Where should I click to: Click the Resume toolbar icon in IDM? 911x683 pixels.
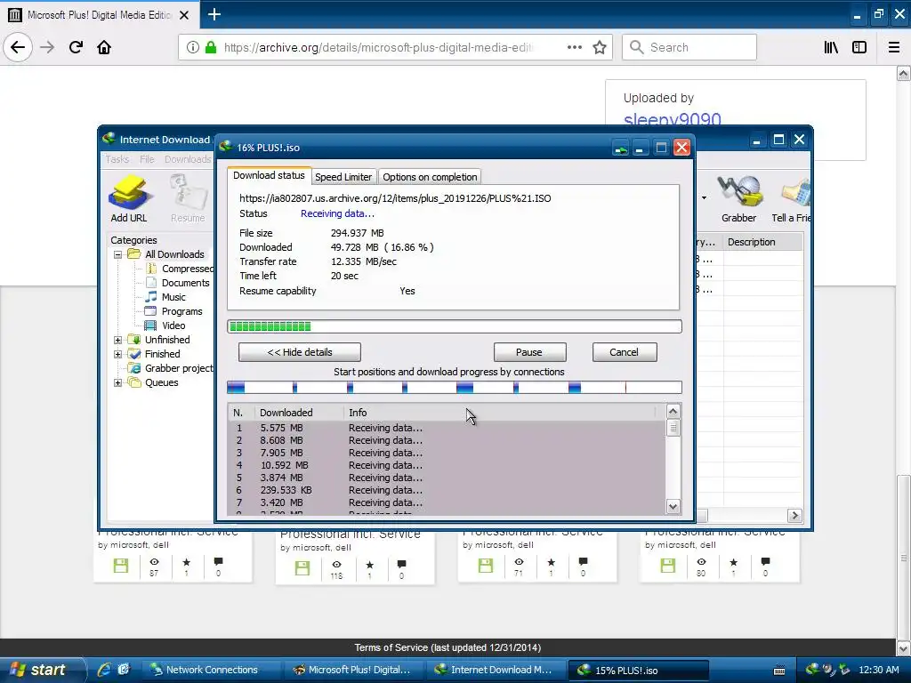point(188,198)
